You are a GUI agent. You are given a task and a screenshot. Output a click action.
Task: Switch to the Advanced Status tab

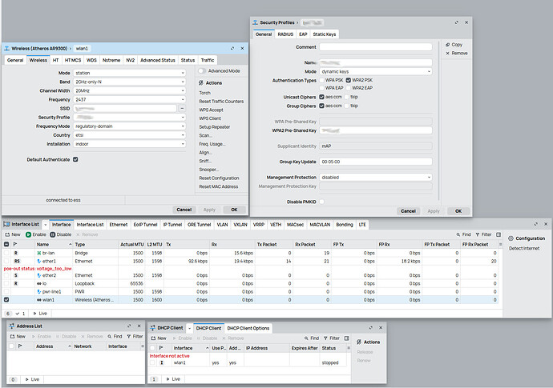pyautogui.click(x=157, y=60)
